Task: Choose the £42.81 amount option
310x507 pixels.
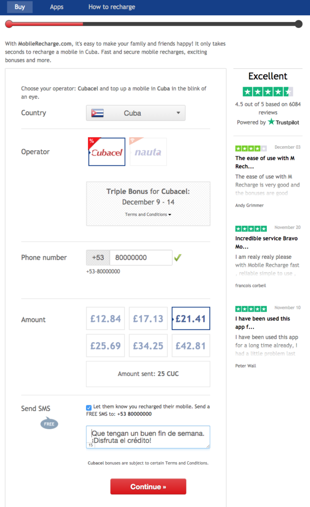Action: 191,346
